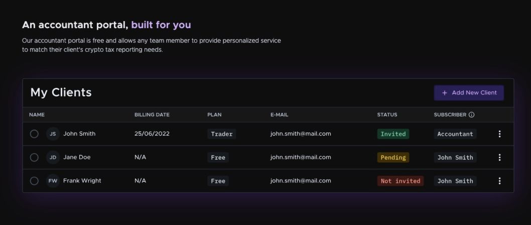Click the Trader plan tag
Image resolution: width=531 pixels, height=225 pixels.
pos(221,134)
